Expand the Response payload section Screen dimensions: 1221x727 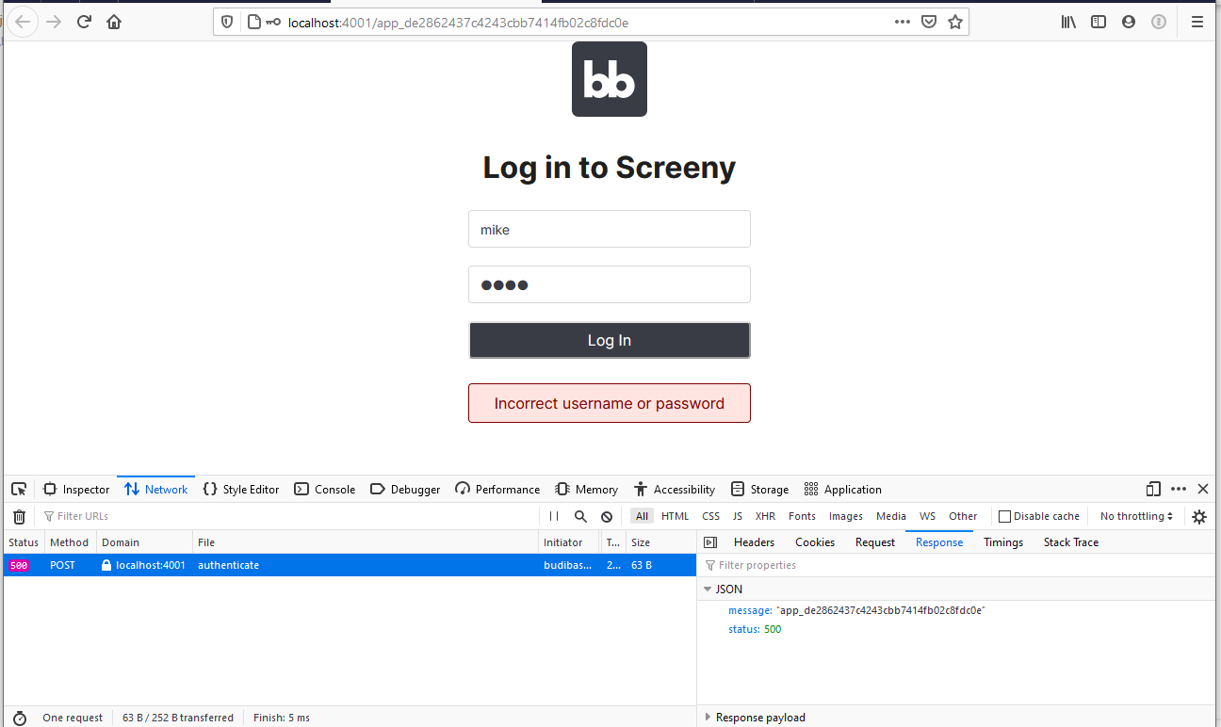click(708, 717)
